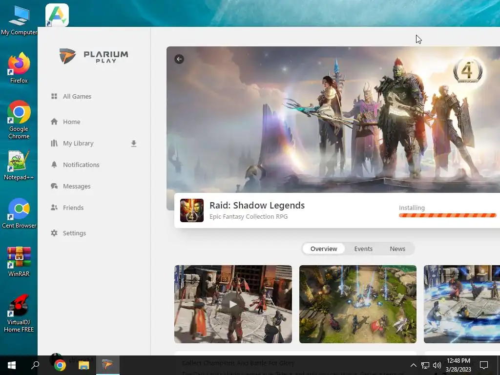Play the first gameplay video thumbnail
The width and height of the screenshot is (500, 375).
point(233,304)
